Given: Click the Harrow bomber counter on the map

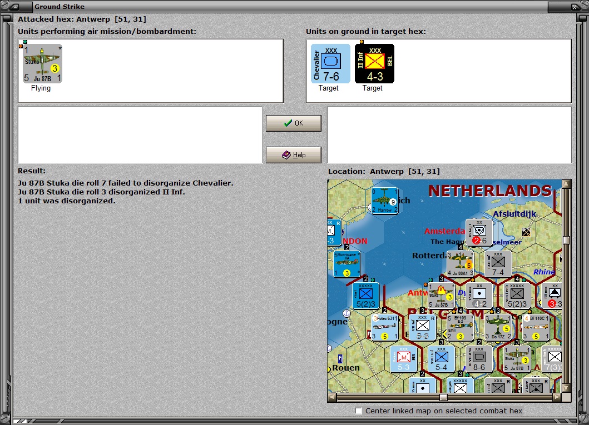Looking at the screenshot, I should click(384, 201).
